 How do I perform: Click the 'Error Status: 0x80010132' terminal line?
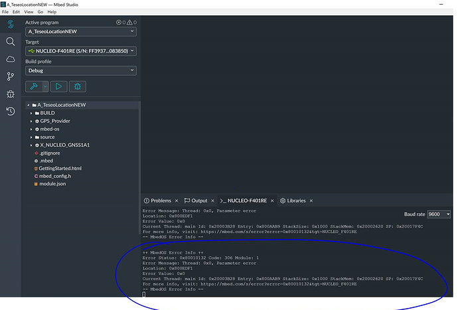click(x=200, y=258)
